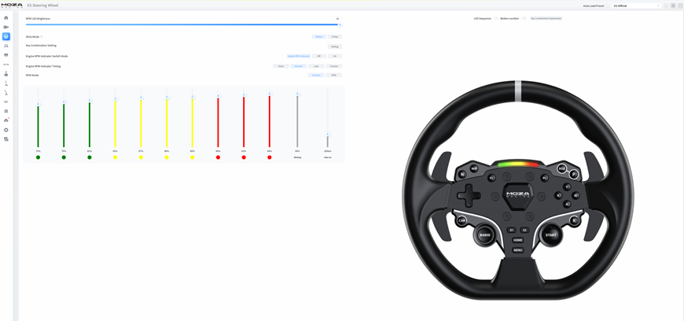The width and height of the screenshot is (684, 321).
Task: Click the CAM button on the wheel
Action: (462, 221)
